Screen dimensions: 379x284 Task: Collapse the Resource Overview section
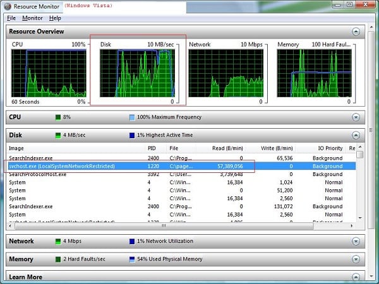tap(356, 31)
